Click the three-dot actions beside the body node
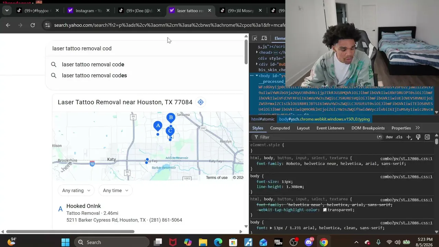The height and width of the screenshot is (247, 439). (251, 75)
